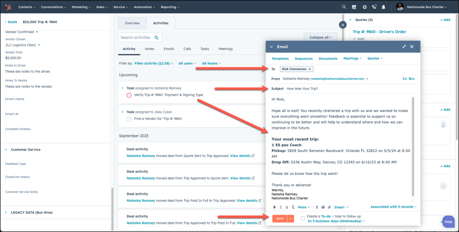Expand the Joey Colon task row chevron
This screenshot has height=232, width=459.
(122, 112)
